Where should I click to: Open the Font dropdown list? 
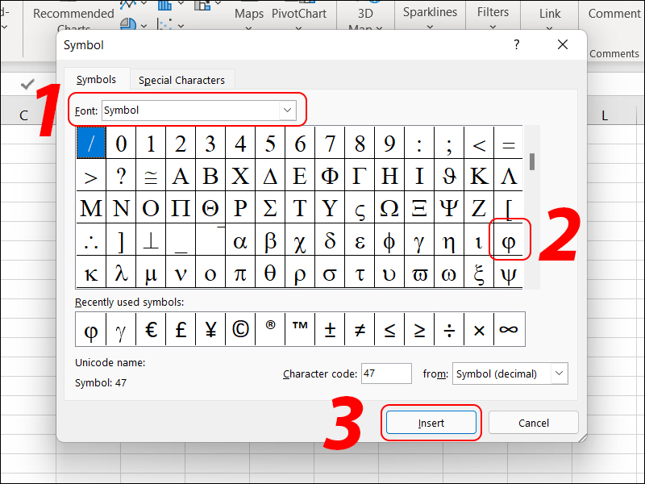(x=288, y=110)
